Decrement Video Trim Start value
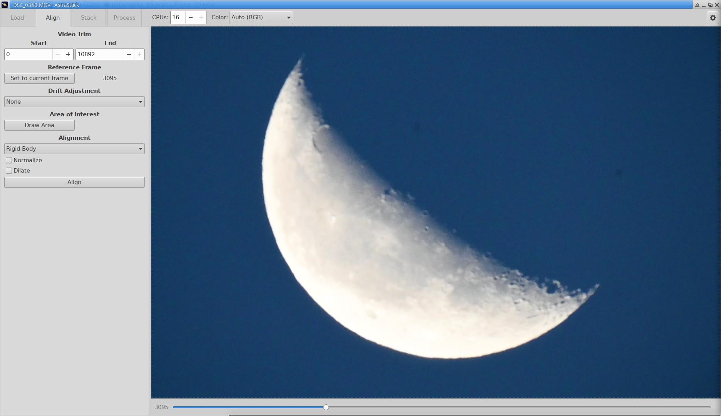 (58, 54)
